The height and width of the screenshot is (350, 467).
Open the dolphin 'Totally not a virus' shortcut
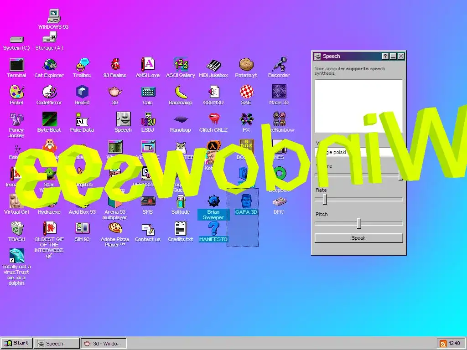17,267
